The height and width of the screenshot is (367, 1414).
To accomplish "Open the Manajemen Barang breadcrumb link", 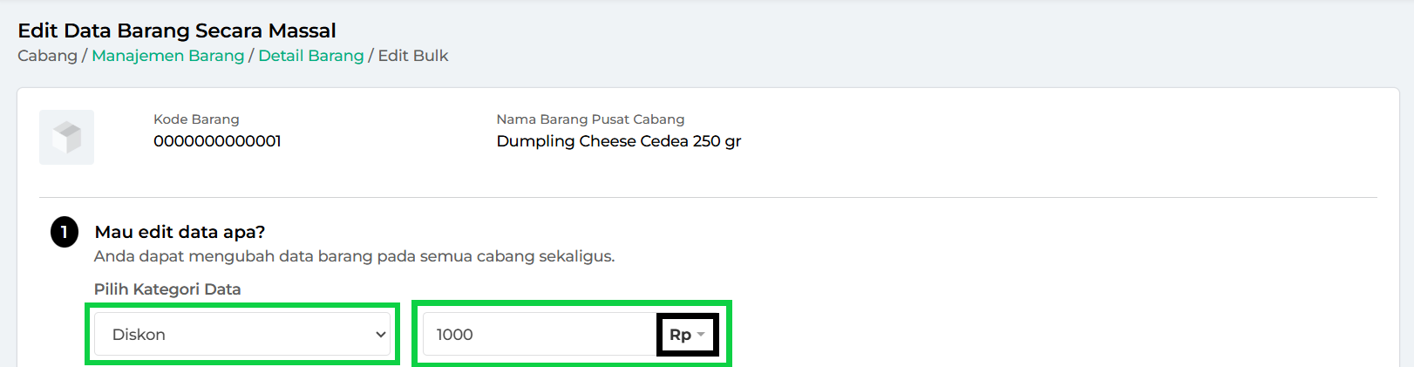I will tap(167, 56).
